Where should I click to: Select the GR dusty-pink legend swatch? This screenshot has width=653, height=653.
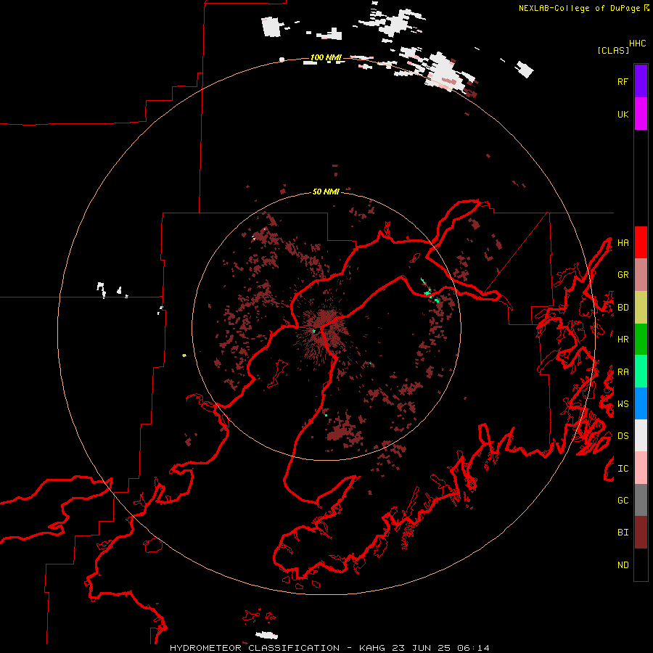641,275
